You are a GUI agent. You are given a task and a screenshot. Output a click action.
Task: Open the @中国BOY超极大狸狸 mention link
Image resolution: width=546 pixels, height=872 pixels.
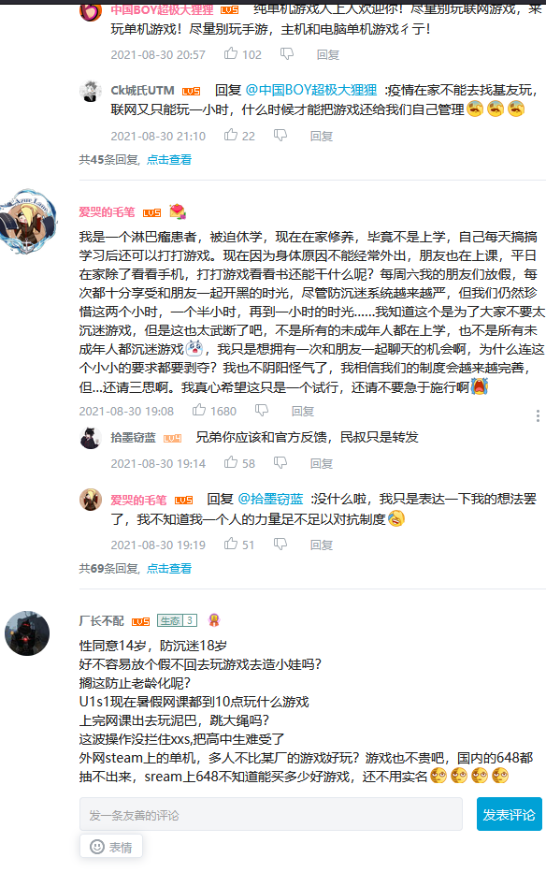[311, 90]
